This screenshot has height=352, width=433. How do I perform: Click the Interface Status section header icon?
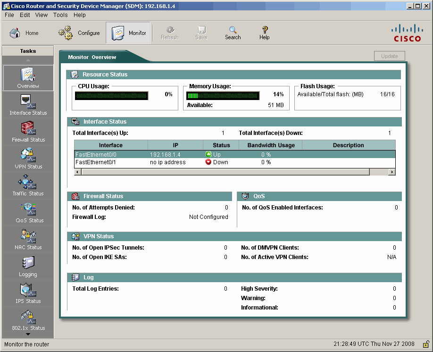(x=75, y=122)
